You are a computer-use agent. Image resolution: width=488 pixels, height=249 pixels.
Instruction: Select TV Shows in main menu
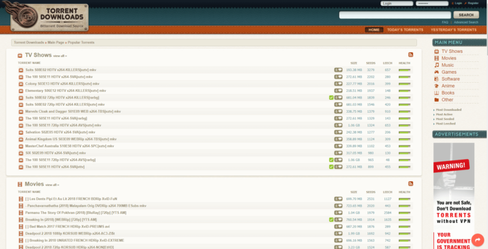(x=452, y=51)
